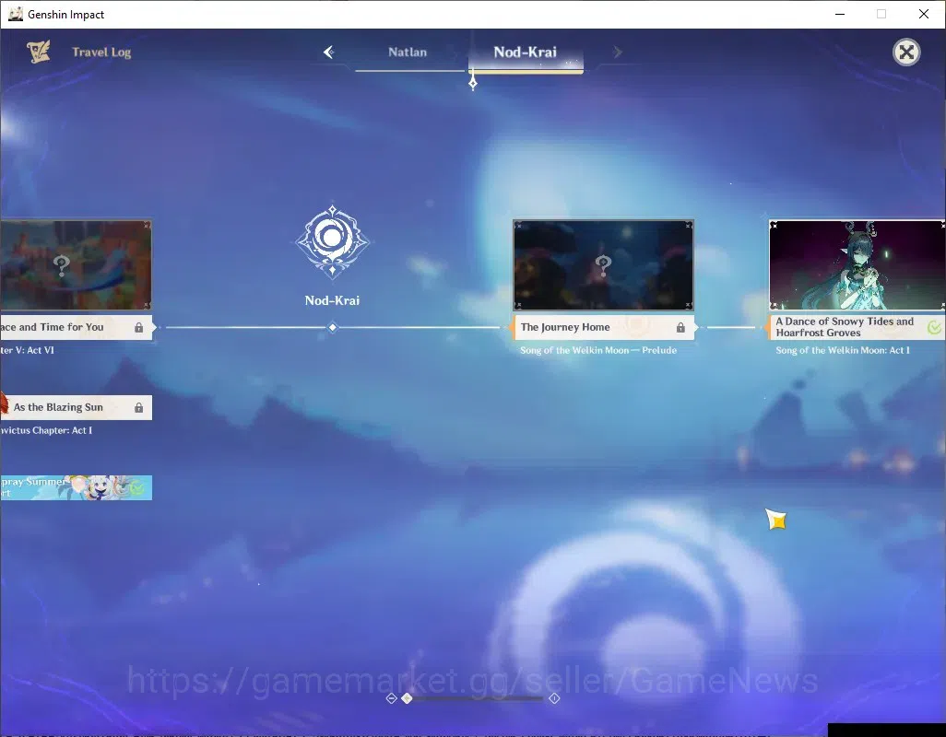The image size is (946, 737).
Task: Open the Travel Log quill icon
Action: point(39,52)
